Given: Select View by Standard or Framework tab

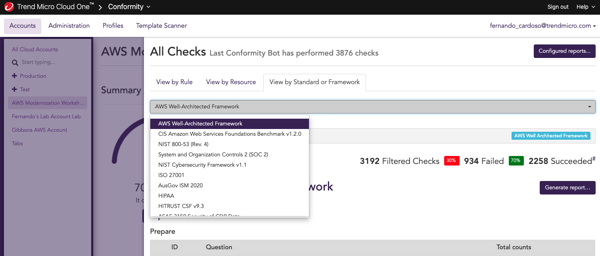Looking at the screenshot, I should click(314, 82).
